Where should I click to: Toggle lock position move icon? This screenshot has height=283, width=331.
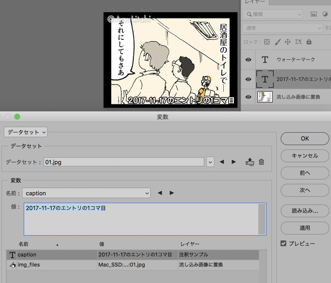coord(288,42)
